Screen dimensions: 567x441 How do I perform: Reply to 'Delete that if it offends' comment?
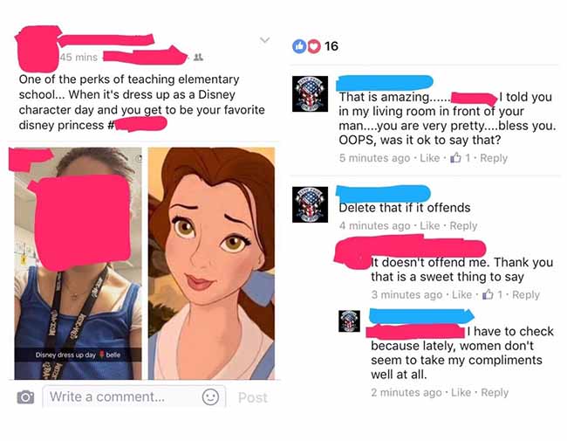[x=463, y=225]
